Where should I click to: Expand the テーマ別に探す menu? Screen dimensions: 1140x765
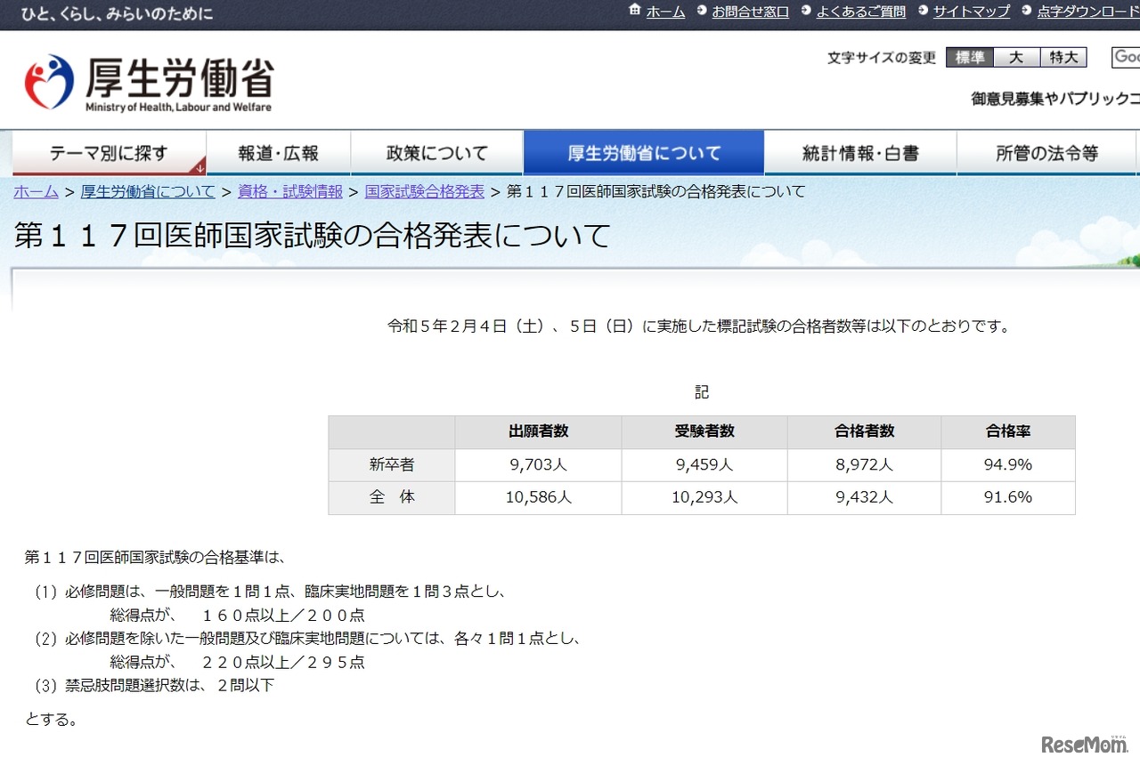pos(109,153)
